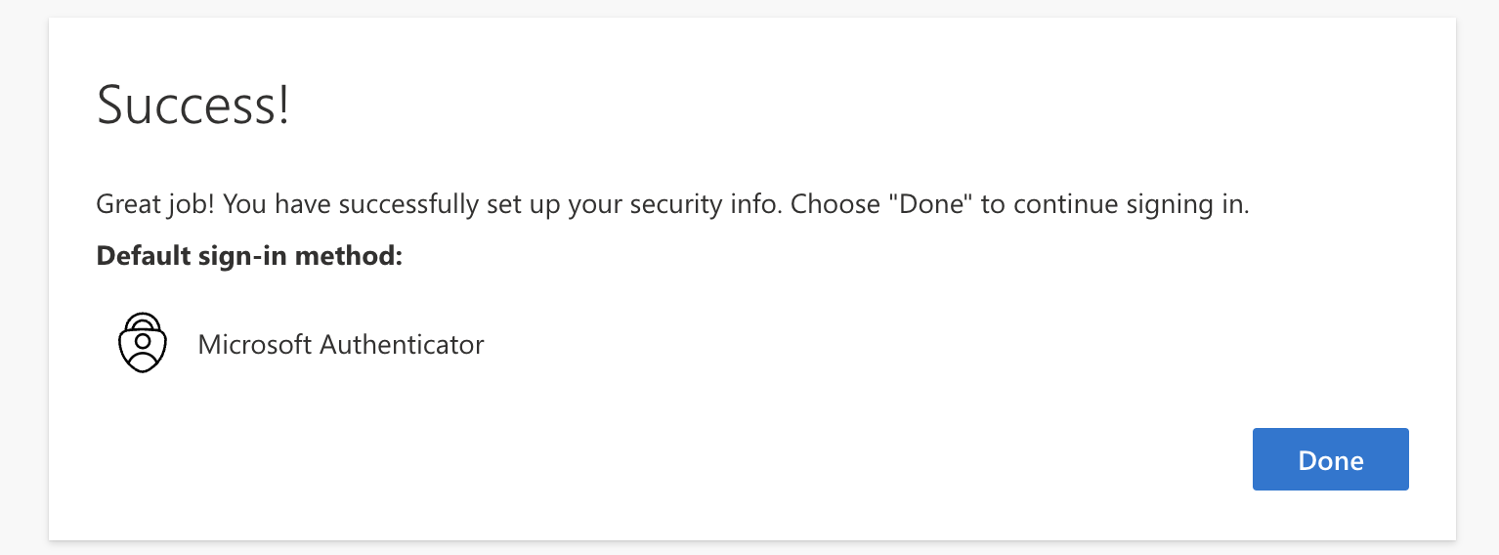Click the Microsoft Authenticator lock icon
The width and height of the screenshot is (1499, 555).
tap(143, 343)
